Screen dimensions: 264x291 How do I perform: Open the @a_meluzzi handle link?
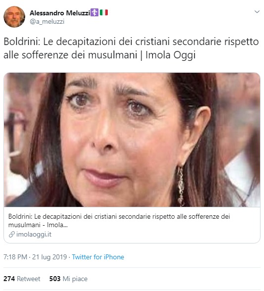[47, 22]
